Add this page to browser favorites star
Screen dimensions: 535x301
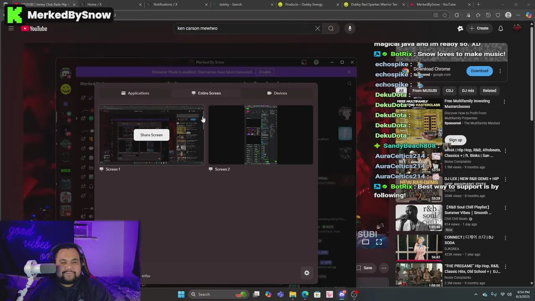click(445, 15)
